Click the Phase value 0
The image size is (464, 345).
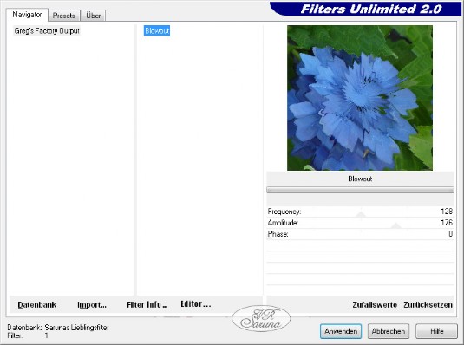click(450, 234)
